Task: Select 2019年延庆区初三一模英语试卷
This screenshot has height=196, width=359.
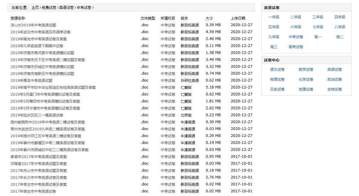Action: 37,115
